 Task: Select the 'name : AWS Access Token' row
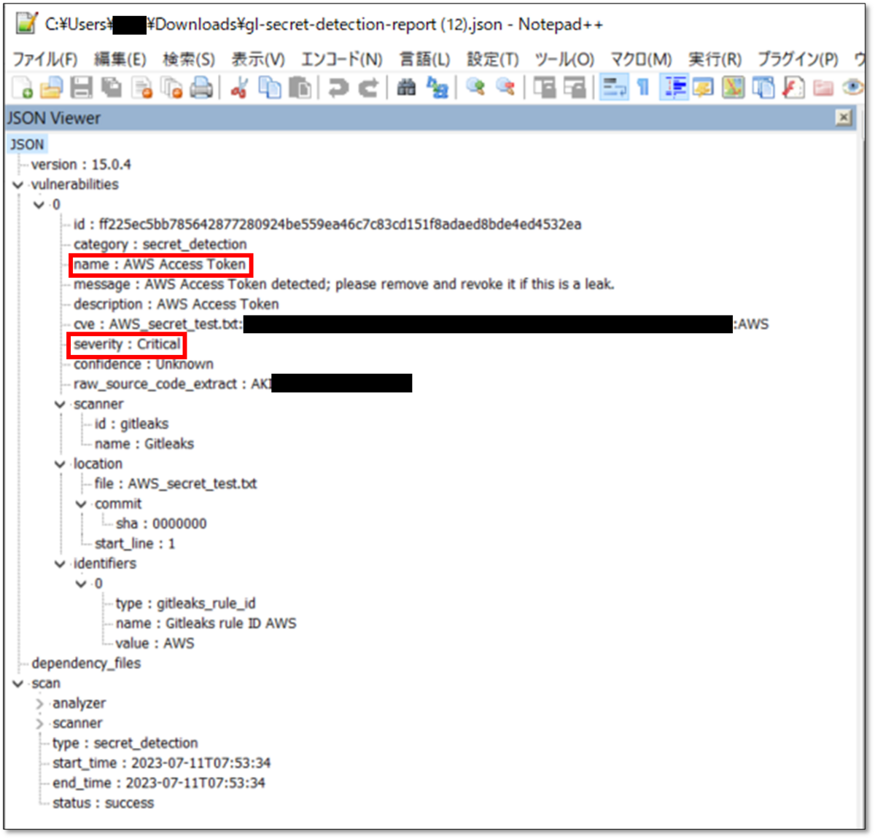click(x=160, y=265)
